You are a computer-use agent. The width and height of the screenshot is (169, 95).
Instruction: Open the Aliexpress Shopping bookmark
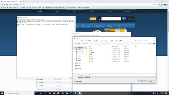49,8
